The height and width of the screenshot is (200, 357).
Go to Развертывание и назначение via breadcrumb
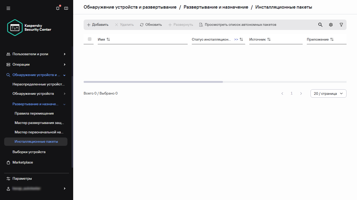[216, 7]
